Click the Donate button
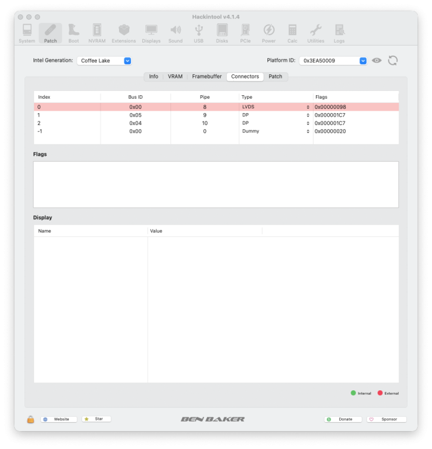The height and width of the screenshot is (449, 432). (343, 419)
